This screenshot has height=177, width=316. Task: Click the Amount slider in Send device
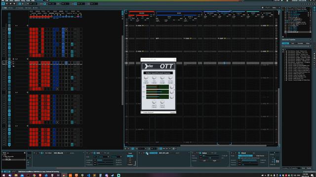[x=250, y=160]
